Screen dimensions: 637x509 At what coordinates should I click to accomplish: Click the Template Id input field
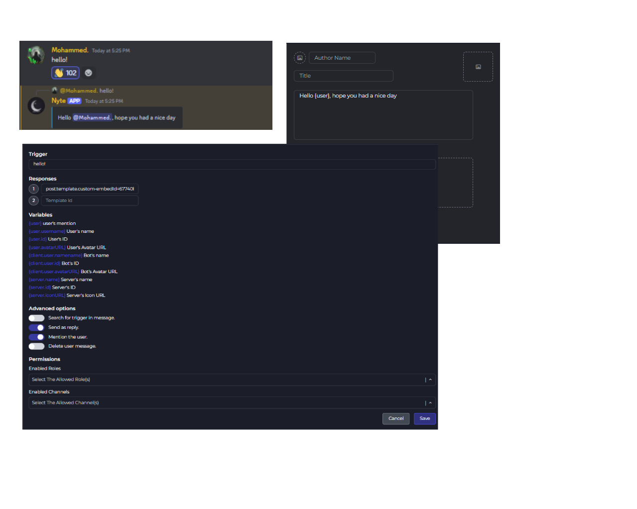click(90, 200)
